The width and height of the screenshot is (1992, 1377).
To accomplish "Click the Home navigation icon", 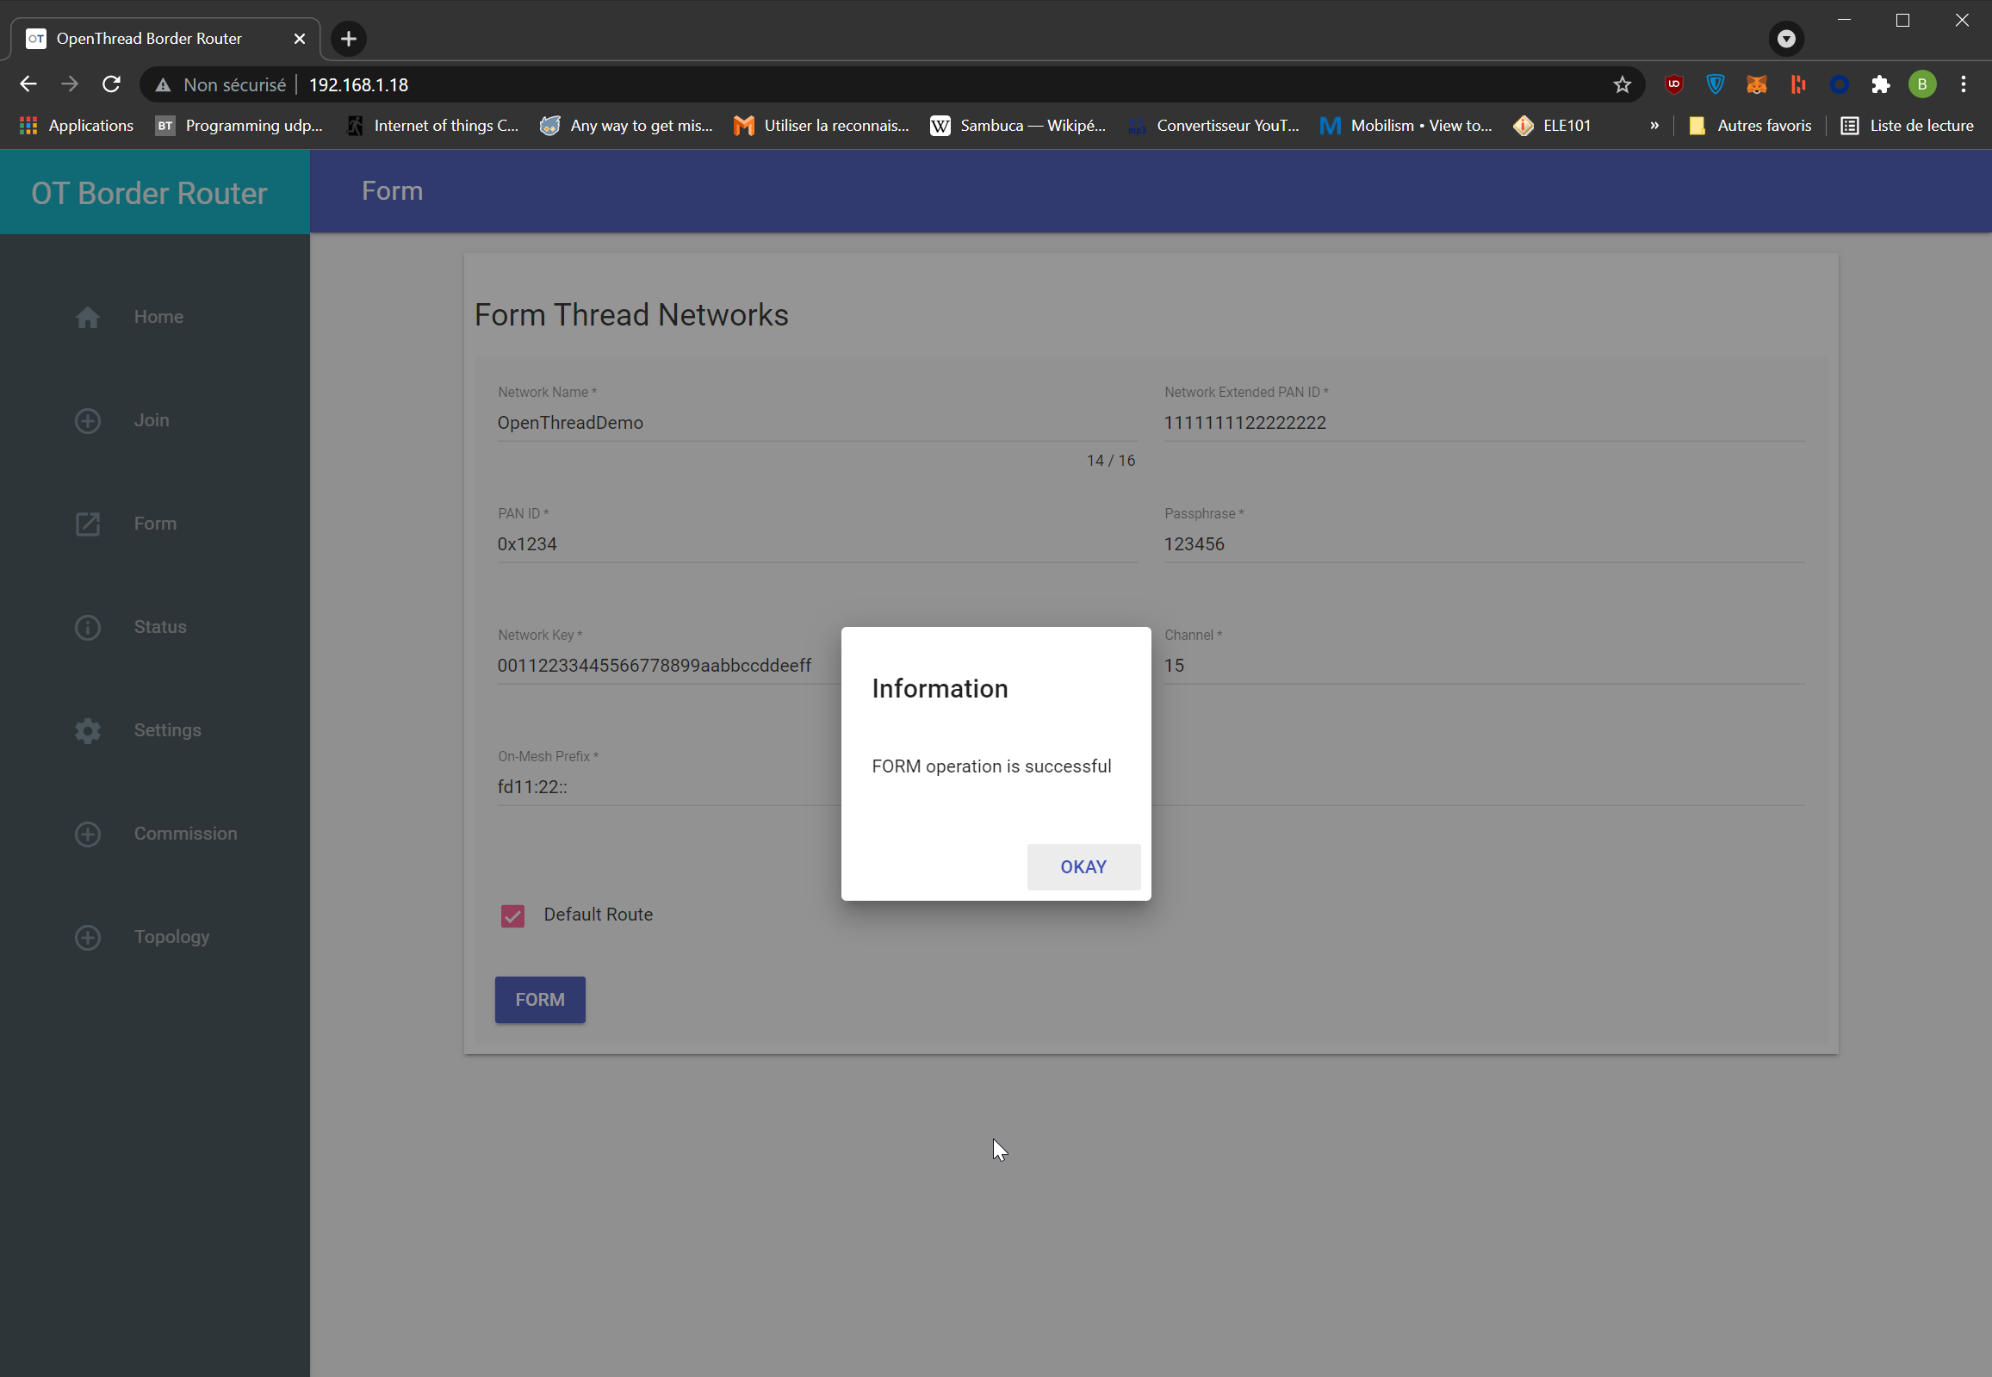I will coord(86,316).
